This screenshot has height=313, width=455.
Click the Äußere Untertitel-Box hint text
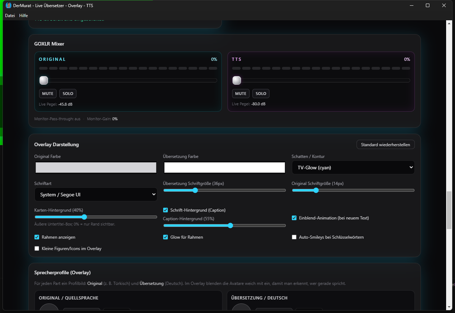point(75,224)
